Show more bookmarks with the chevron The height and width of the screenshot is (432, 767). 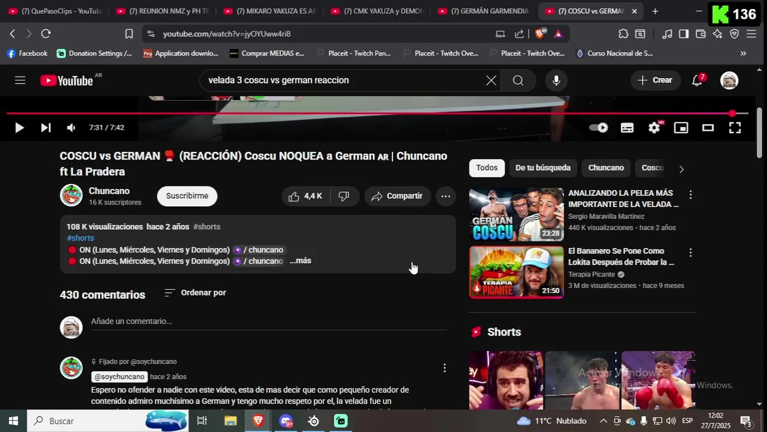pos(744,53)
